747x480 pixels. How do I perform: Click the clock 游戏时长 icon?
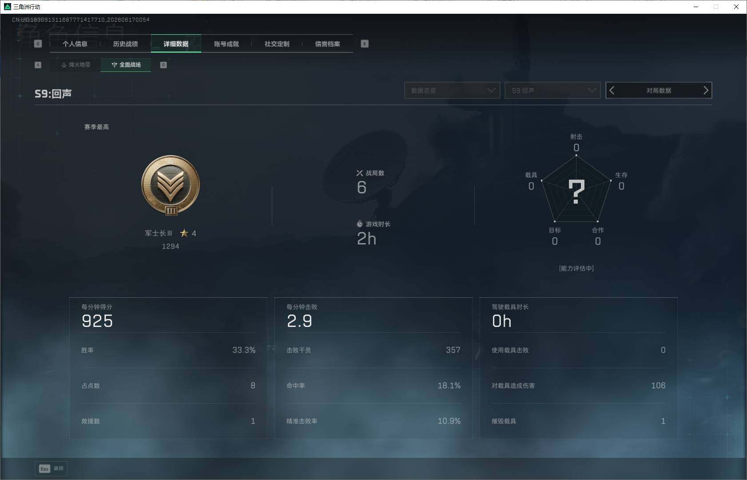tap(360, 224)
